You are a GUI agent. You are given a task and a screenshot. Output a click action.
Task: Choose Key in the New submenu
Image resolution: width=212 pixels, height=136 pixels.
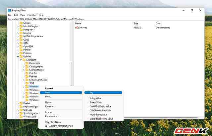point(103,92)
